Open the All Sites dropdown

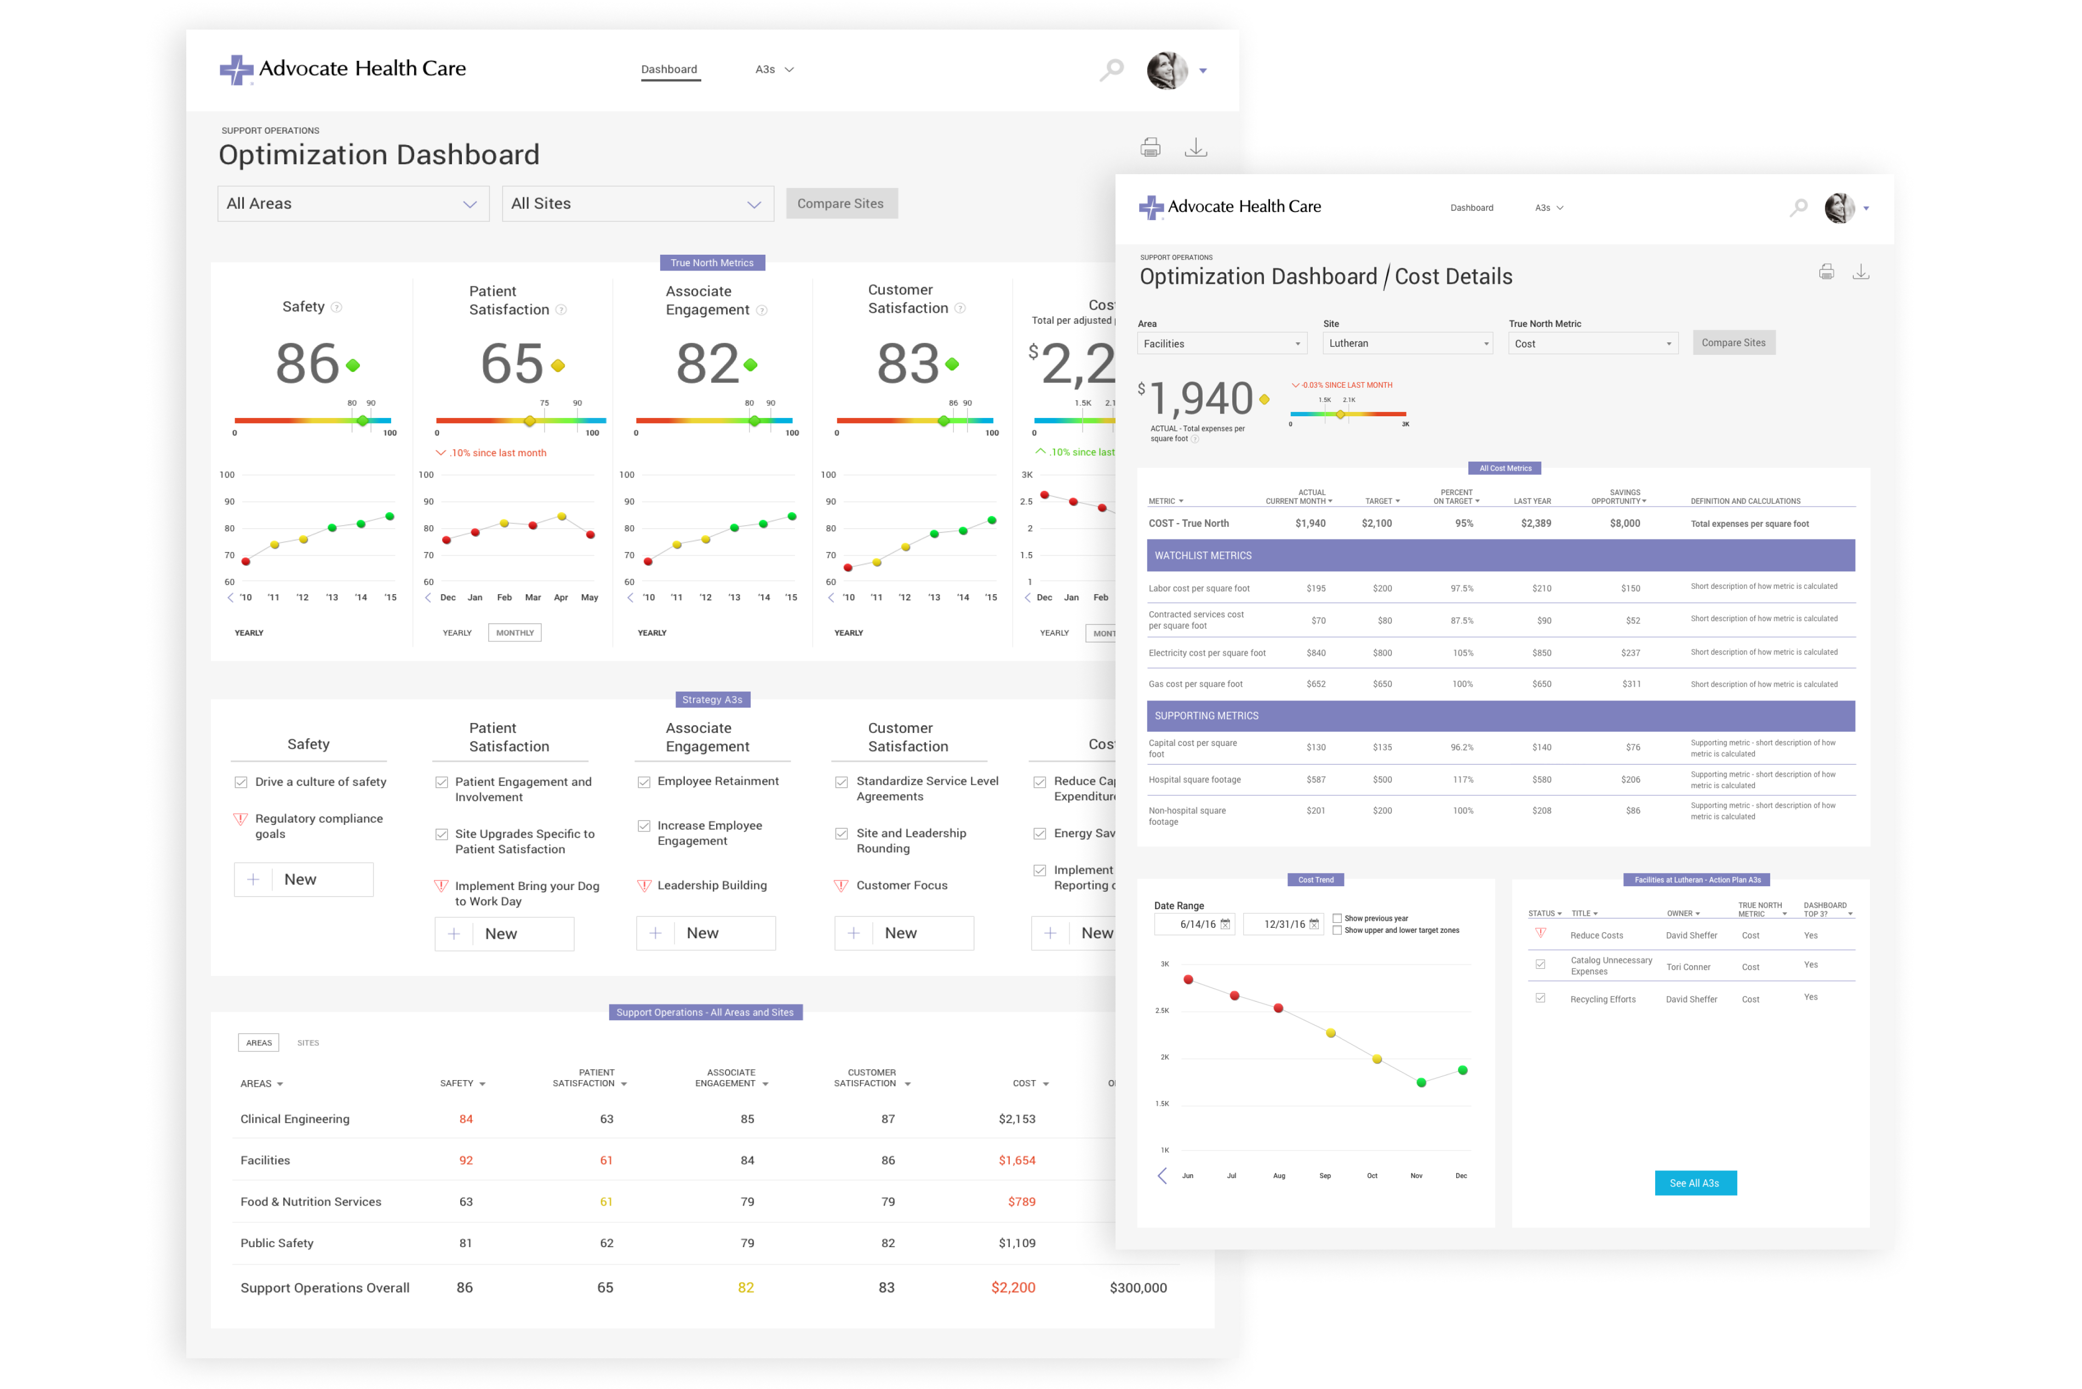637,204
